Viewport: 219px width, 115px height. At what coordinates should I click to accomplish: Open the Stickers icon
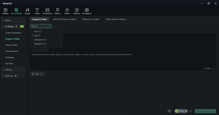(x=77, y=10)
